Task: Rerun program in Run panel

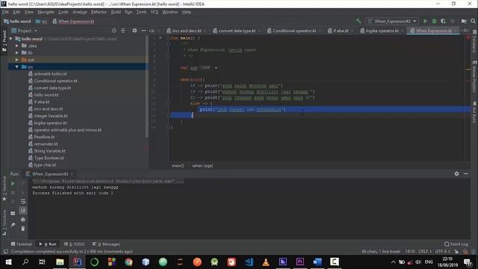Action: 13,184
